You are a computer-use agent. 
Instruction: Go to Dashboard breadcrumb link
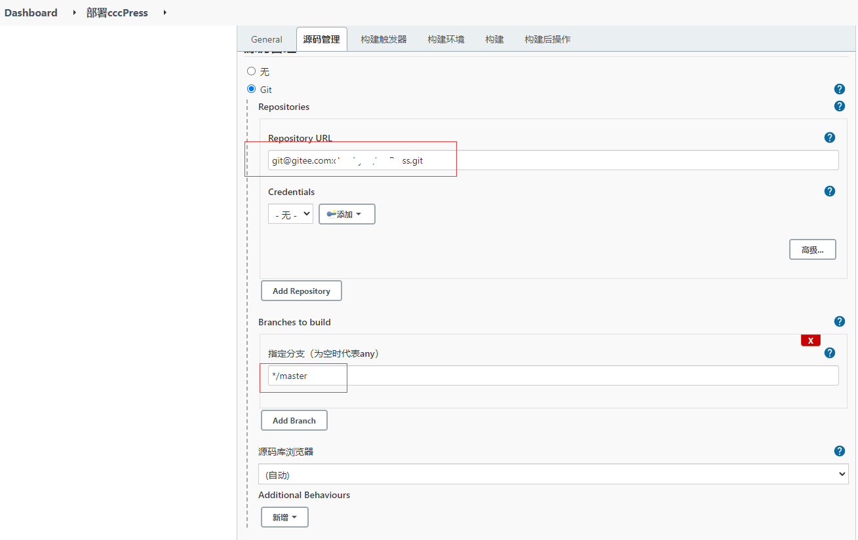coord(31,12)
